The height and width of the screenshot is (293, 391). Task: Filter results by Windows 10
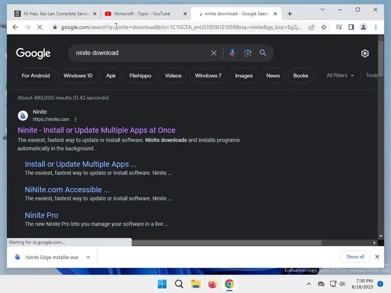tap(78, 76)
